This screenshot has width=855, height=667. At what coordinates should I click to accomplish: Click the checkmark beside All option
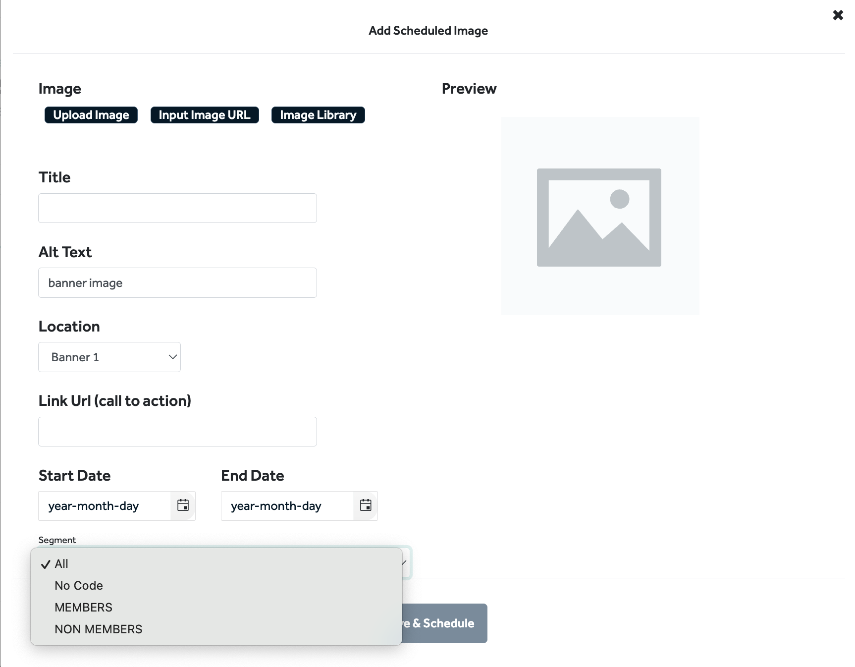pos(46,564)
